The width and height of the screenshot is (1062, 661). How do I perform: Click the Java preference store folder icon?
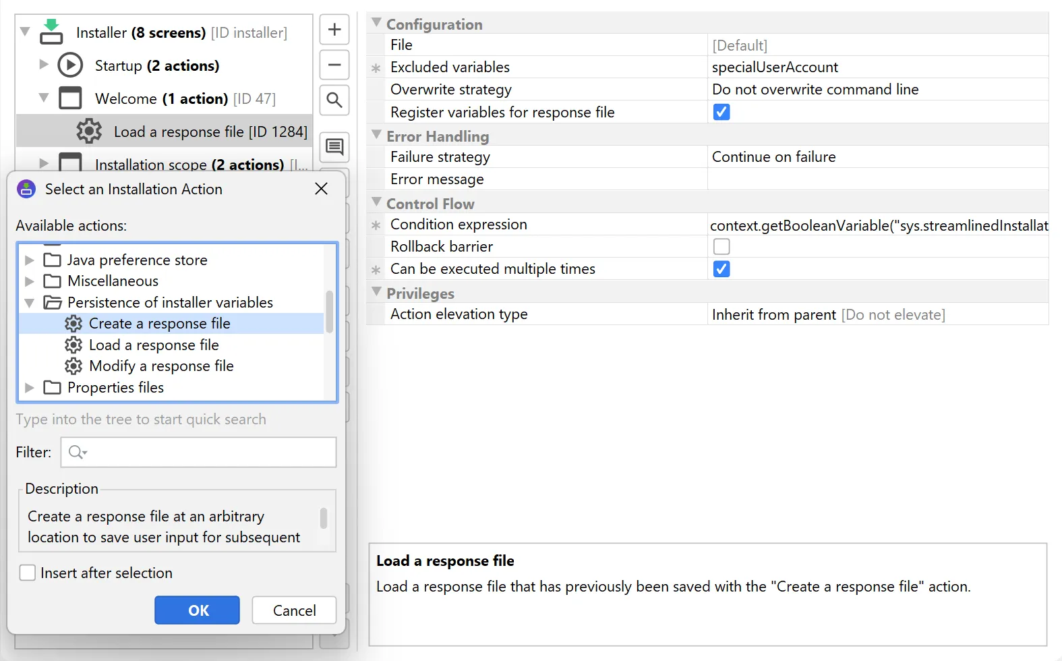coord(53,260)
